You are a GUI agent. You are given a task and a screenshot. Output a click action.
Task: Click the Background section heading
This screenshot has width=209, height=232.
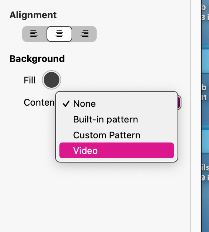37,59
